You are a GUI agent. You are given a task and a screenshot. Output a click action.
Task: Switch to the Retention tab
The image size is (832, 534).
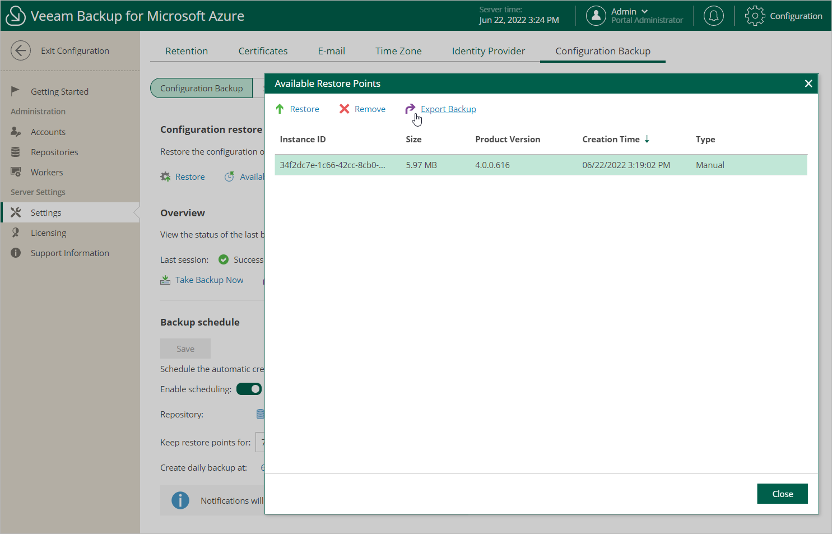pyautogui.click(x=187, y=51)
